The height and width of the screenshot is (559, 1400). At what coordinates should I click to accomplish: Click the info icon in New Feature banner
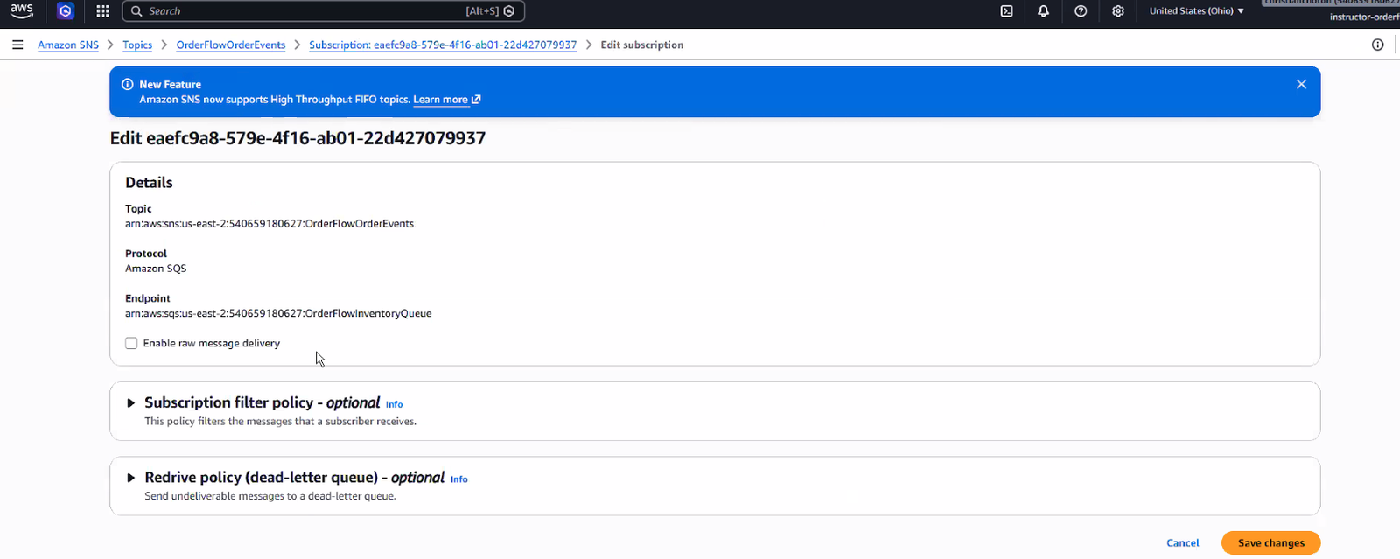point(128,85)
